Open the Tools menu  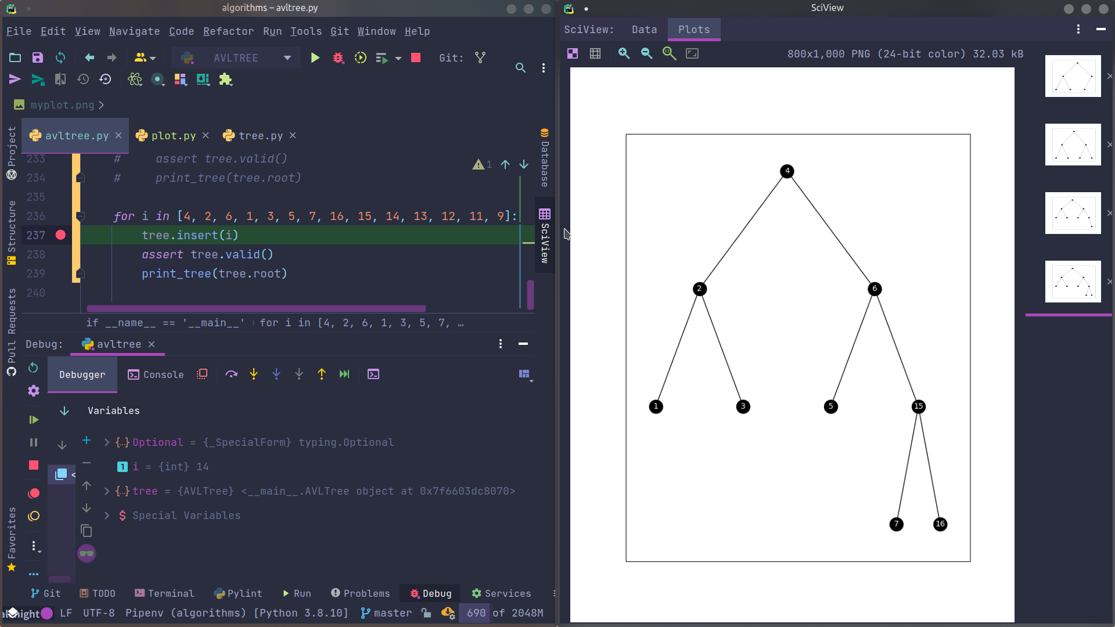pos(305,31)
